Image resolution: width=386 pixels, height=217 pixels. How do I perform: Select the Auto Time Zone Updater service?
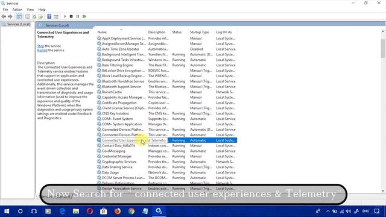(166, 49)
